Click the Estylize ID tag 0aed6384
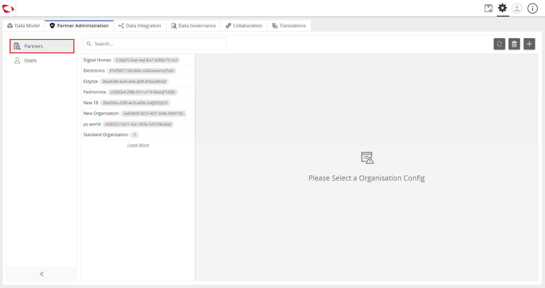 click(134, 81)
